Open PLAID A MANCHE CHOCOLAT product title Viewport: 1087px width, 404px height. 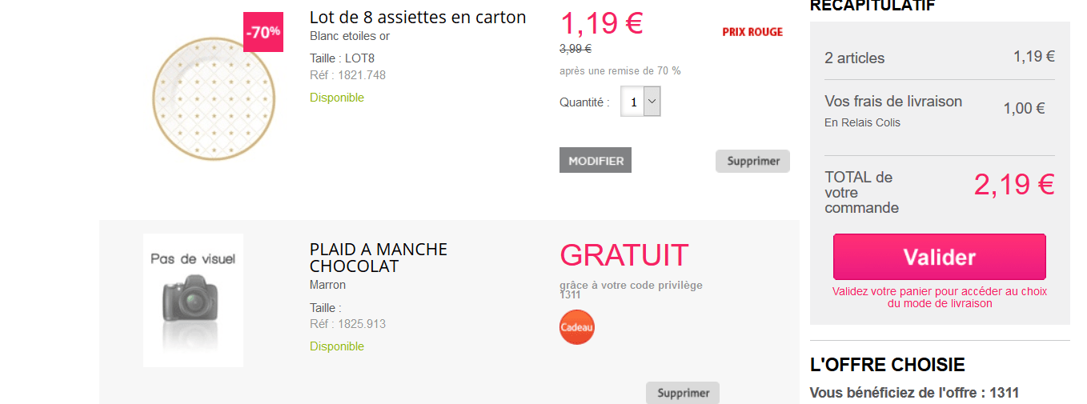coord(378,258)
